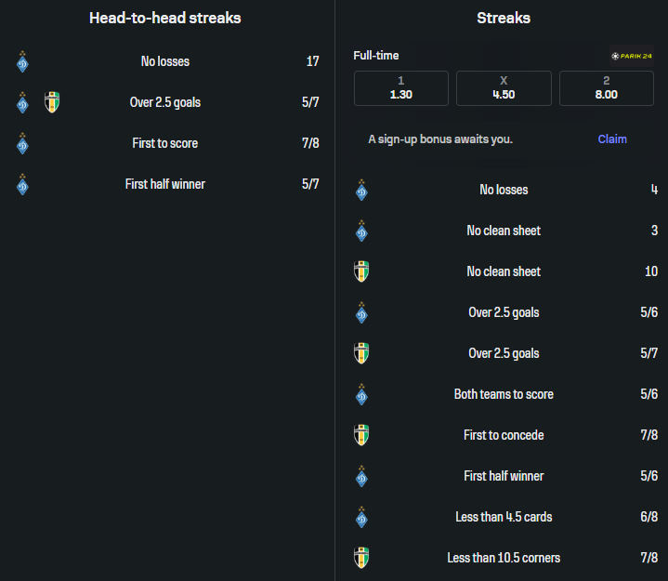Click Dynamo crest next to head-to-head First to score

click(x=23, y=143)
